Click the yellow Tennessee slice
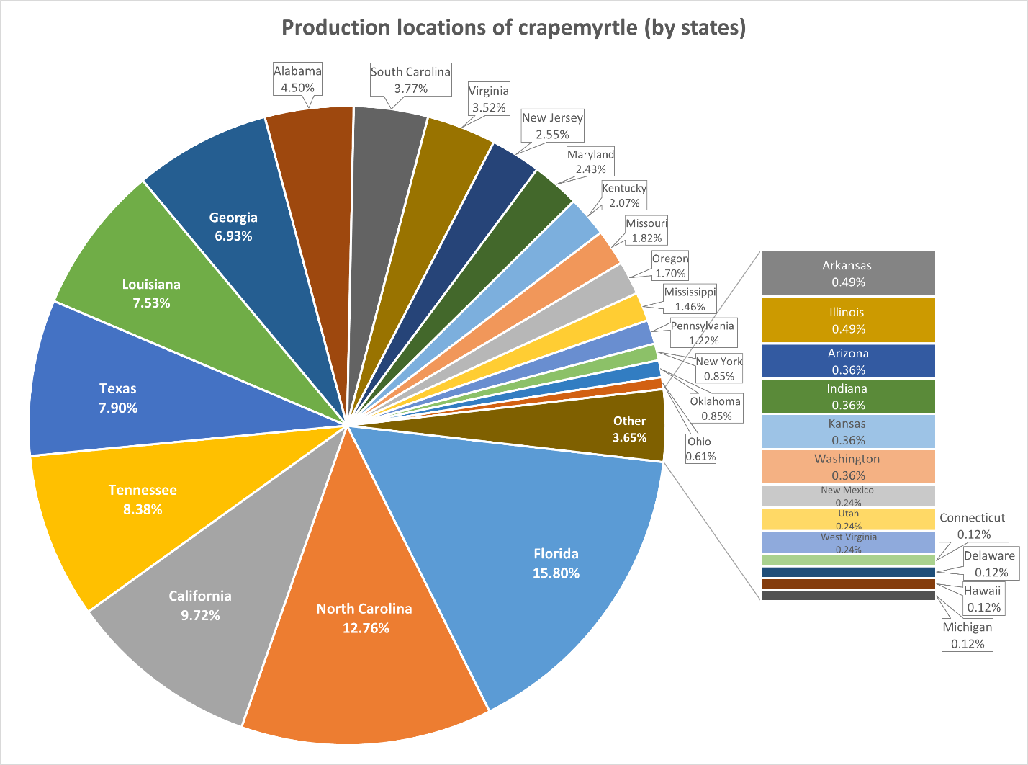1028x765 pixels. coord(143,499)
